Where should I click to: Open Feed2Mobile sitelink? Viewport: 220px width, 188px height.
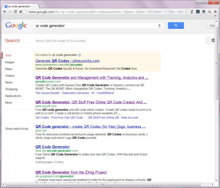click(105, 93)
